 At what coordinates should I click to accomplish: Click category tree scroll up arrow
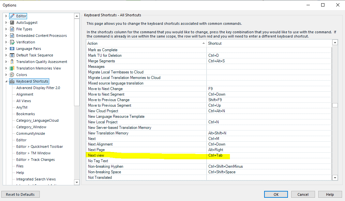pos(77,16)
